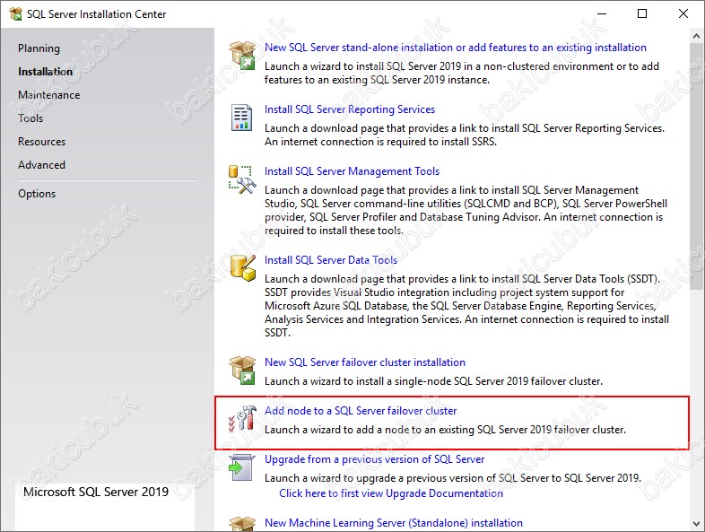Launch New SQL Server stand-alone installation link
This screenshot has height=532, width=705.
[x=456, y=48]
